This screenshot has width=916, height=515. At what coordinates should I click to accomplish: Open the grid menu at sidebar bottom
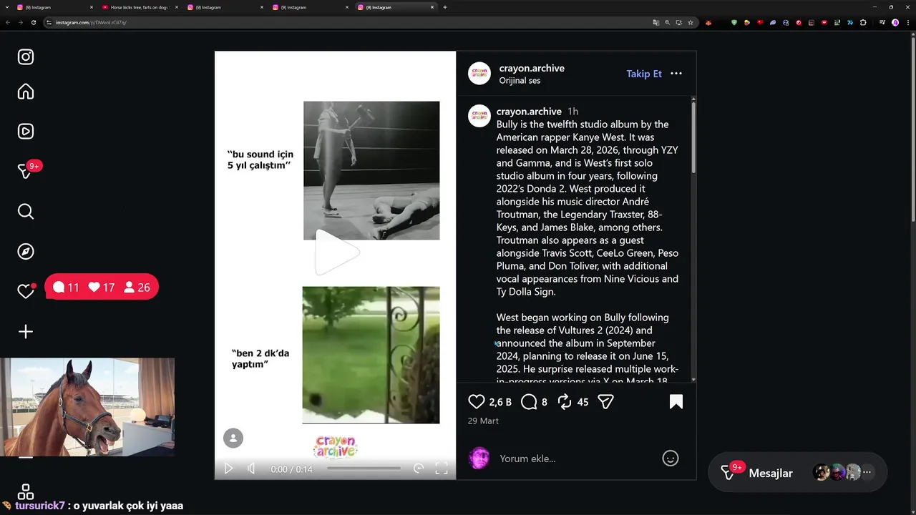tap(26, 492)
